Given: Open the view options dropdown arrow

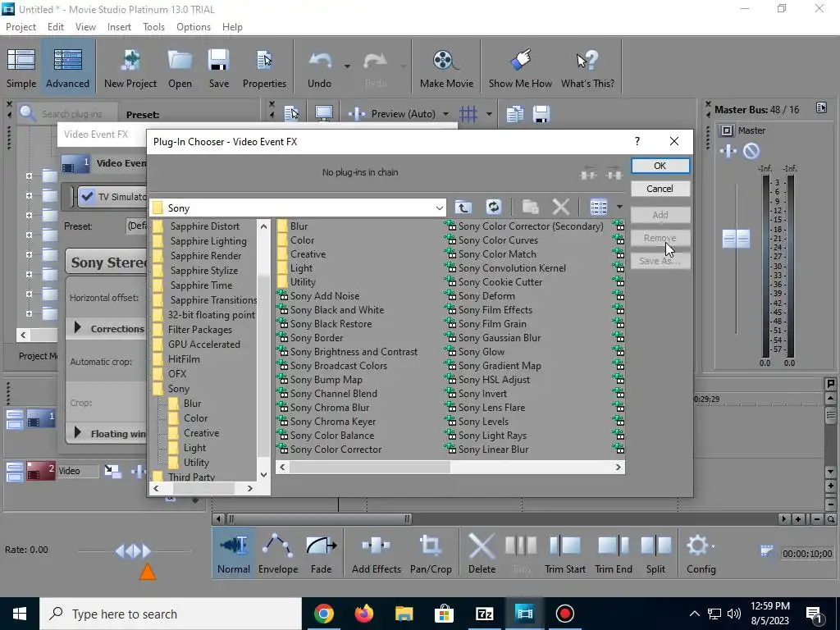Looking at the screenshot, I should 619,207.
